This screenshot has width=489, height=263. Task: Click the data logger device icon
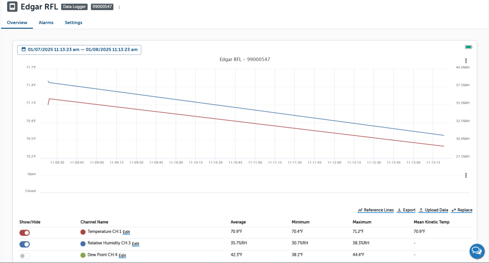tap(12, 7)
